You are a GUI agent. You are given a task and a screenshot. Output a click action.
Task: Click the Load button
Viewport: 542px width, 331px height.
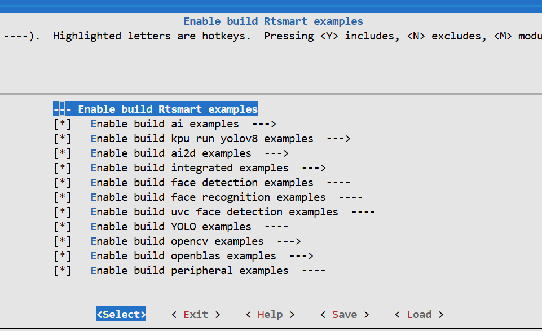point(419,315)
